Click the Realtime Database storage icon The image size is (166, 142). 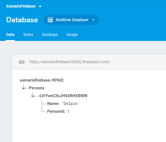(x=50, y=20)
